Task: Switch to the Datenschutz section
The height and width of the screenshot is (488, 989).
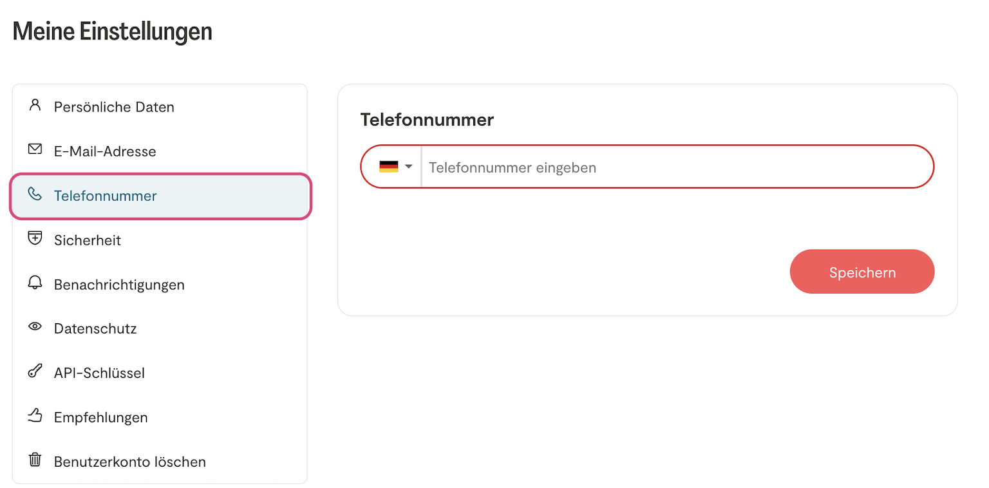Action: coord(95,329)
